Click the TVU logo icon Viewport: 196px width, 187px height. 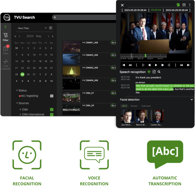coord(7,17)
